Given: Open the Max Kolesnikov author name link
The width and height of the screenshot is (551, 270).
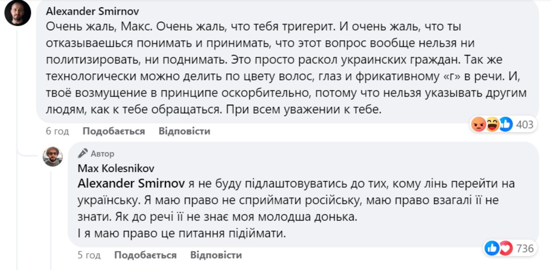Looking at the screenshot, I should [x=116, y=168].
